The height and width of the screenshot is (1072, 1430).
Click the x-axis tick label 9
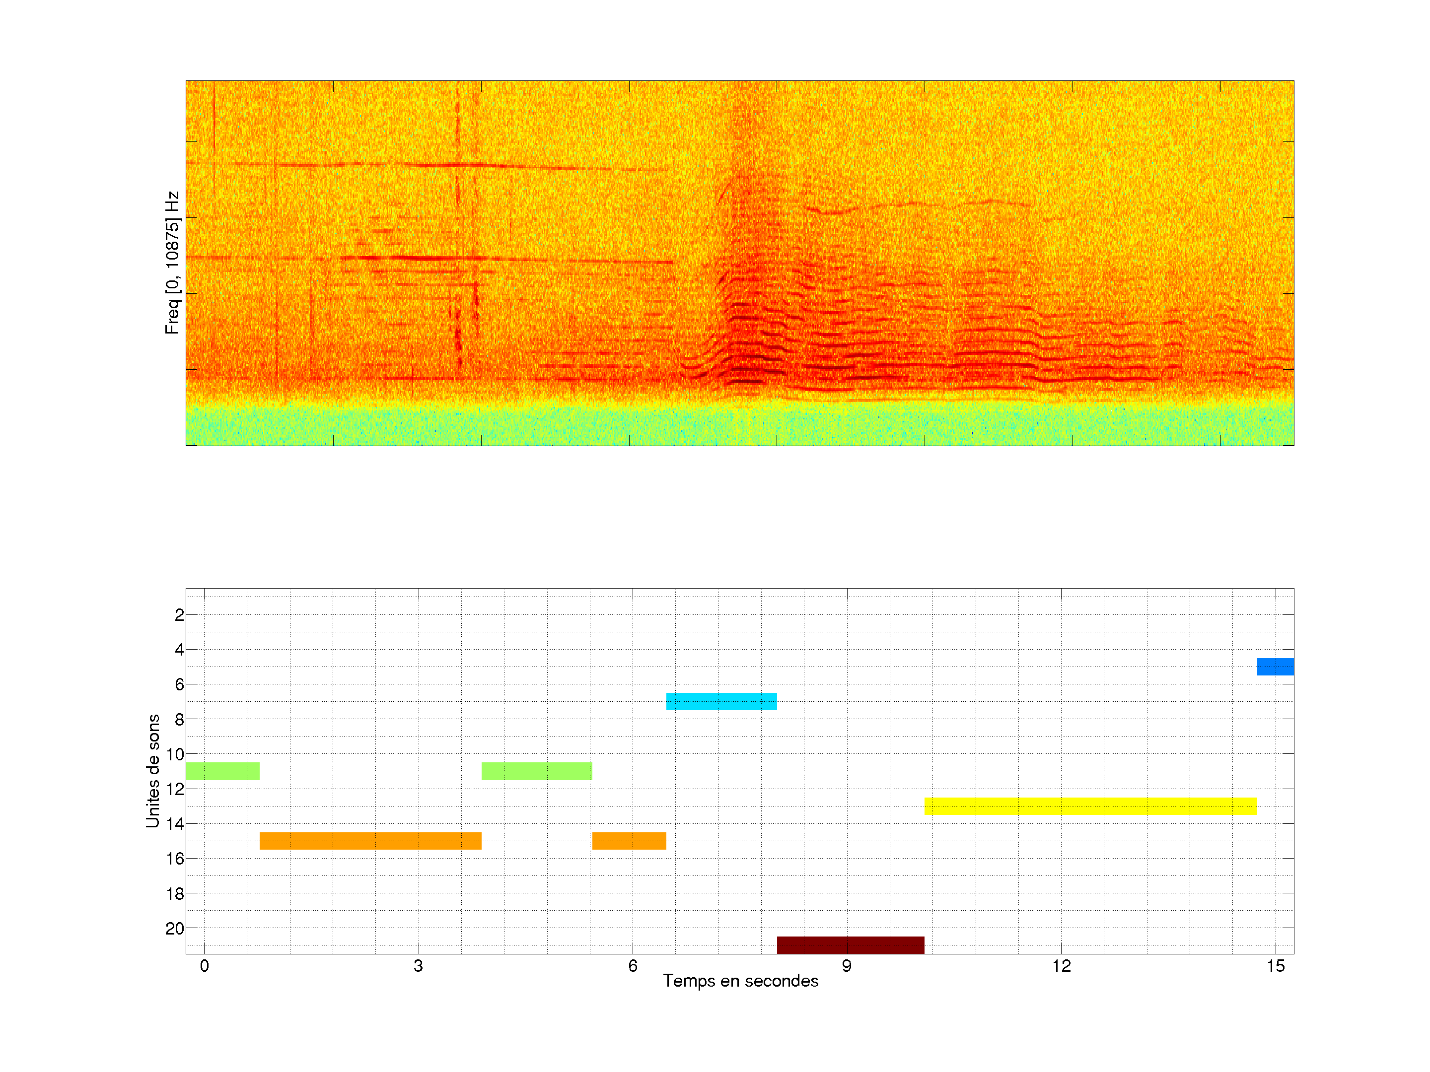click(x=847, y=966)
